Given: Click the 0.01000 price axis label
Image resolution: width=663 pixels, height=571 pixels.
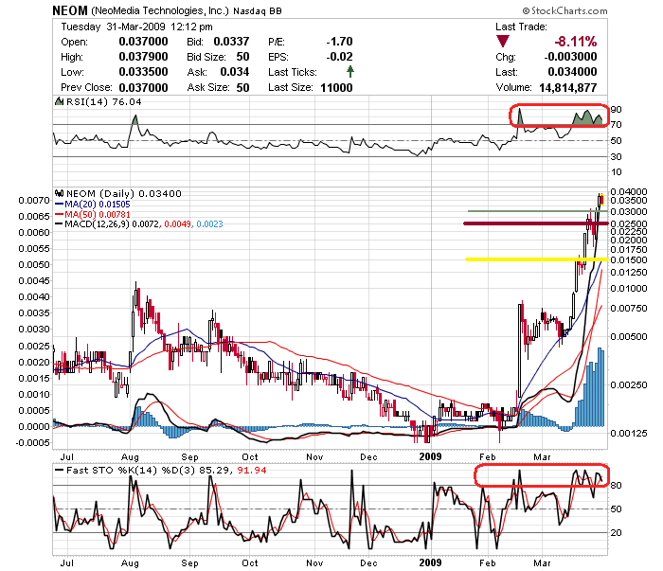Looking at the screenshot, I should tap(629, 288).
